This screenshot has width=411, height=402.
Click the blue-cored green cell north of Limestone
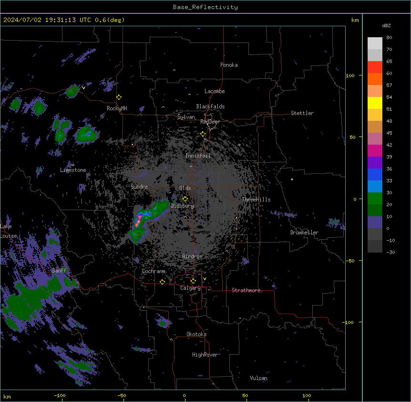[x=86, y=134]
